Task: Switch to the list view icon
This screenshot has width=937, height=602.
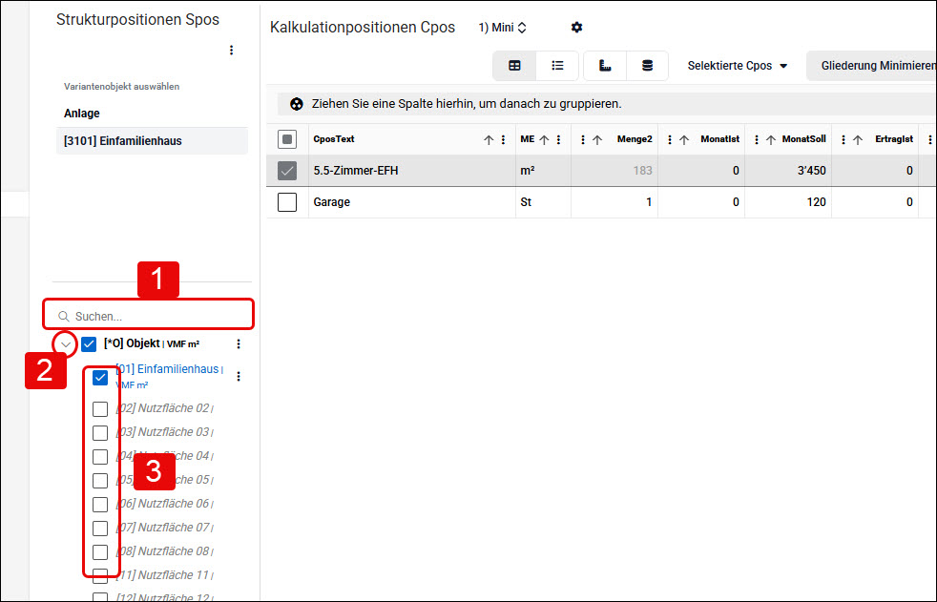Action: pyautogui.click(x=557, y=66)
